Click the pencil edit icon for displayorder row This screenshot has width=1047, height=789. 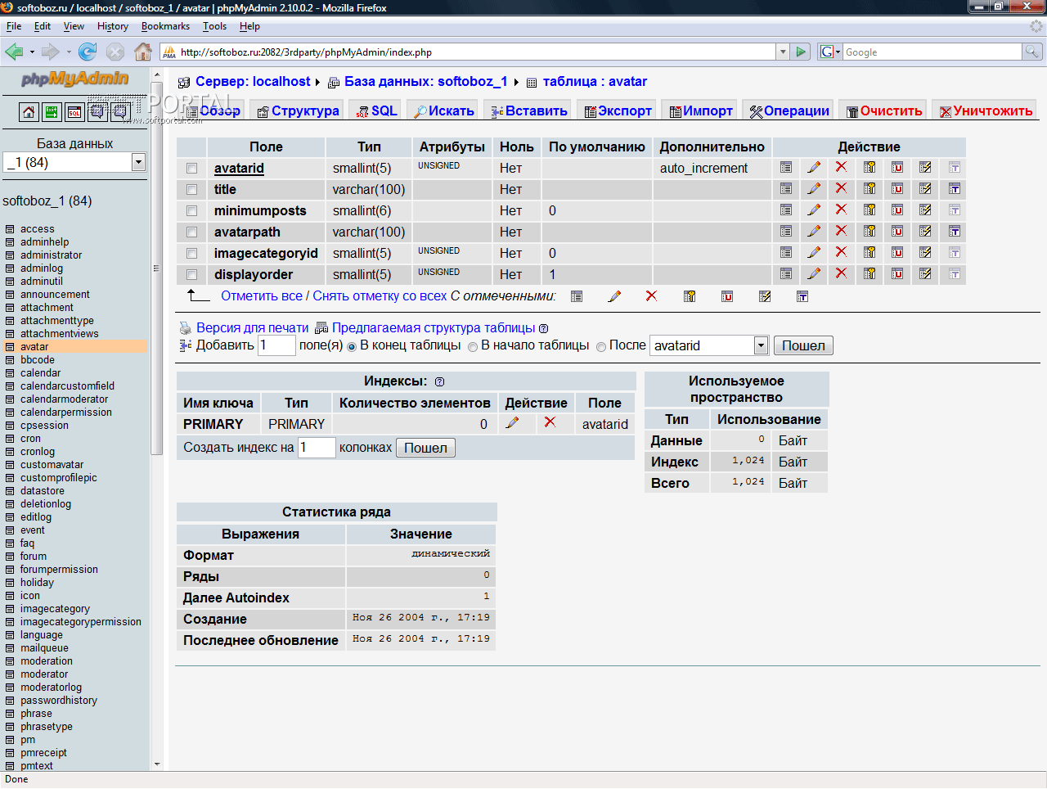tap(814, 273)
